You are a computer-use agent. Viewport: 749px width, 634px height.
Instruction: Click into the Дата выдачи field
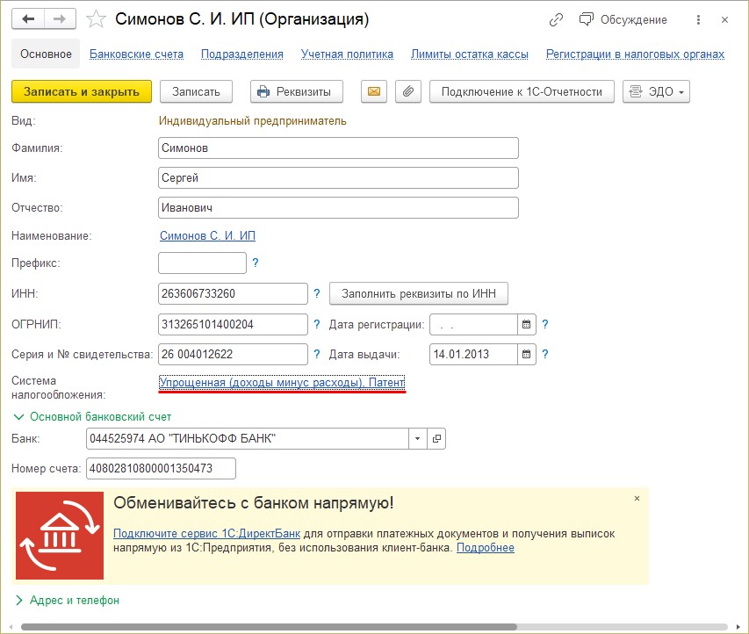473,355
